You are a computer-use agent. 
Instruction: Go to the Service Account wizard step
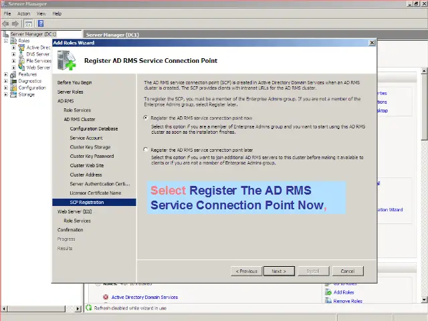pyautogui.click(x=86, y=138)
